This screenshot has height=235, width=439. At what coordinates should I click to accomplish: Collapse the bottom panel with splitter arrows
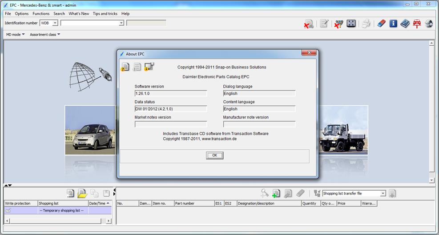pyautogui.click(x=8, y=186)
